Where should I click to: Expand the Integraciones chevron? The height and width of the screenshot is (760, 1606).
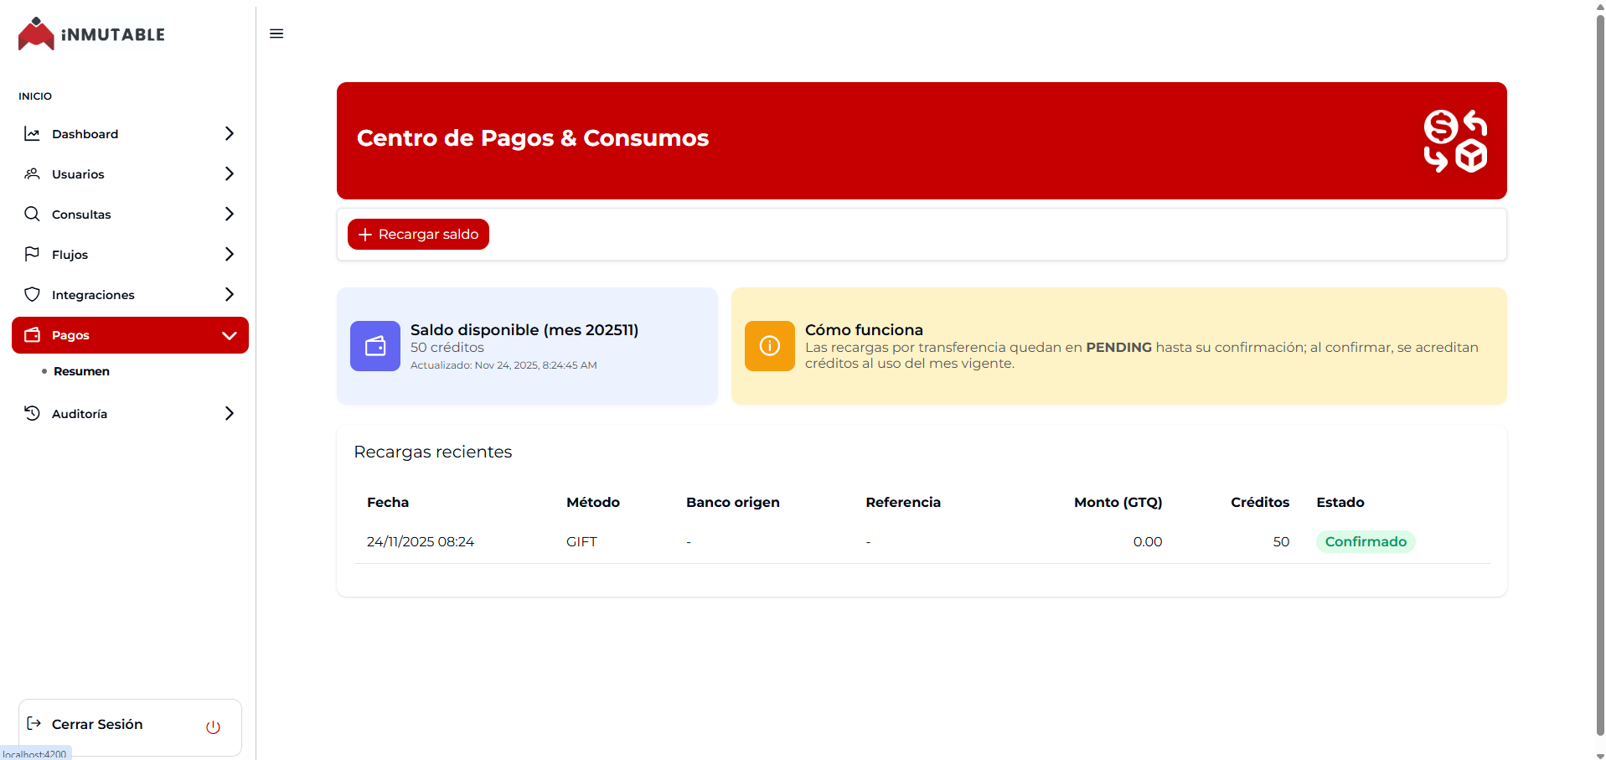click(x=229, y=294)
